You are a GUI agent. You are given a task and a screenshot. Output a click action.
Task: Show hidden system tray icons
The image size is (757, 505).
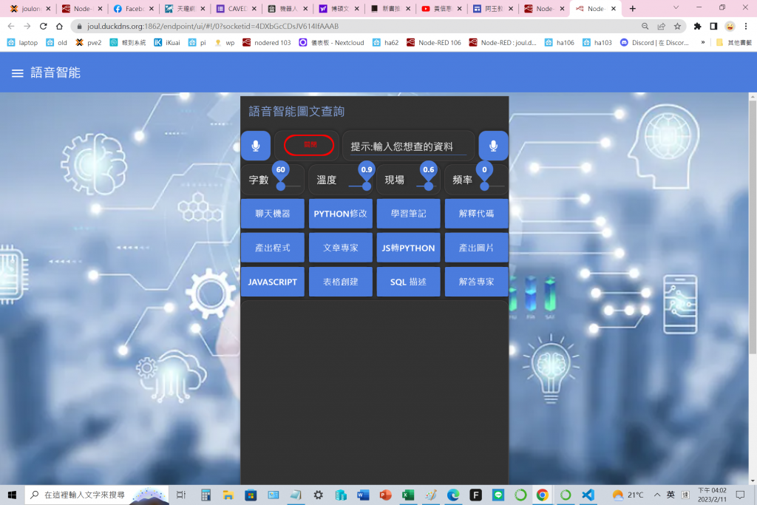click(x=657, y=495)
